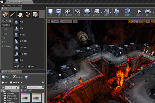Click the 표시 show button in viewport
This screenshot has height=103, width=155.
tap(75, 22)
